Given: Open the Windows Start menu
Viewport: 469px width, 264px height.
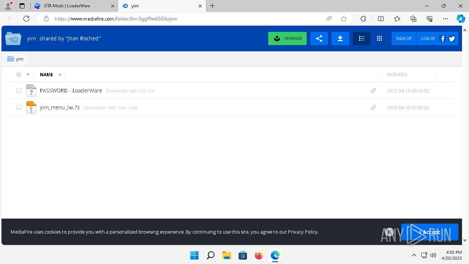Looking at the screenshot, I should pos(194,255).
